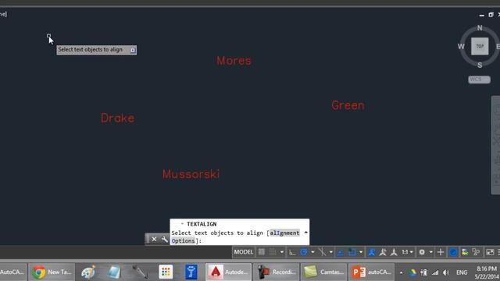
Task: Click the clean screen icon
Action: (x=490, y=252)
